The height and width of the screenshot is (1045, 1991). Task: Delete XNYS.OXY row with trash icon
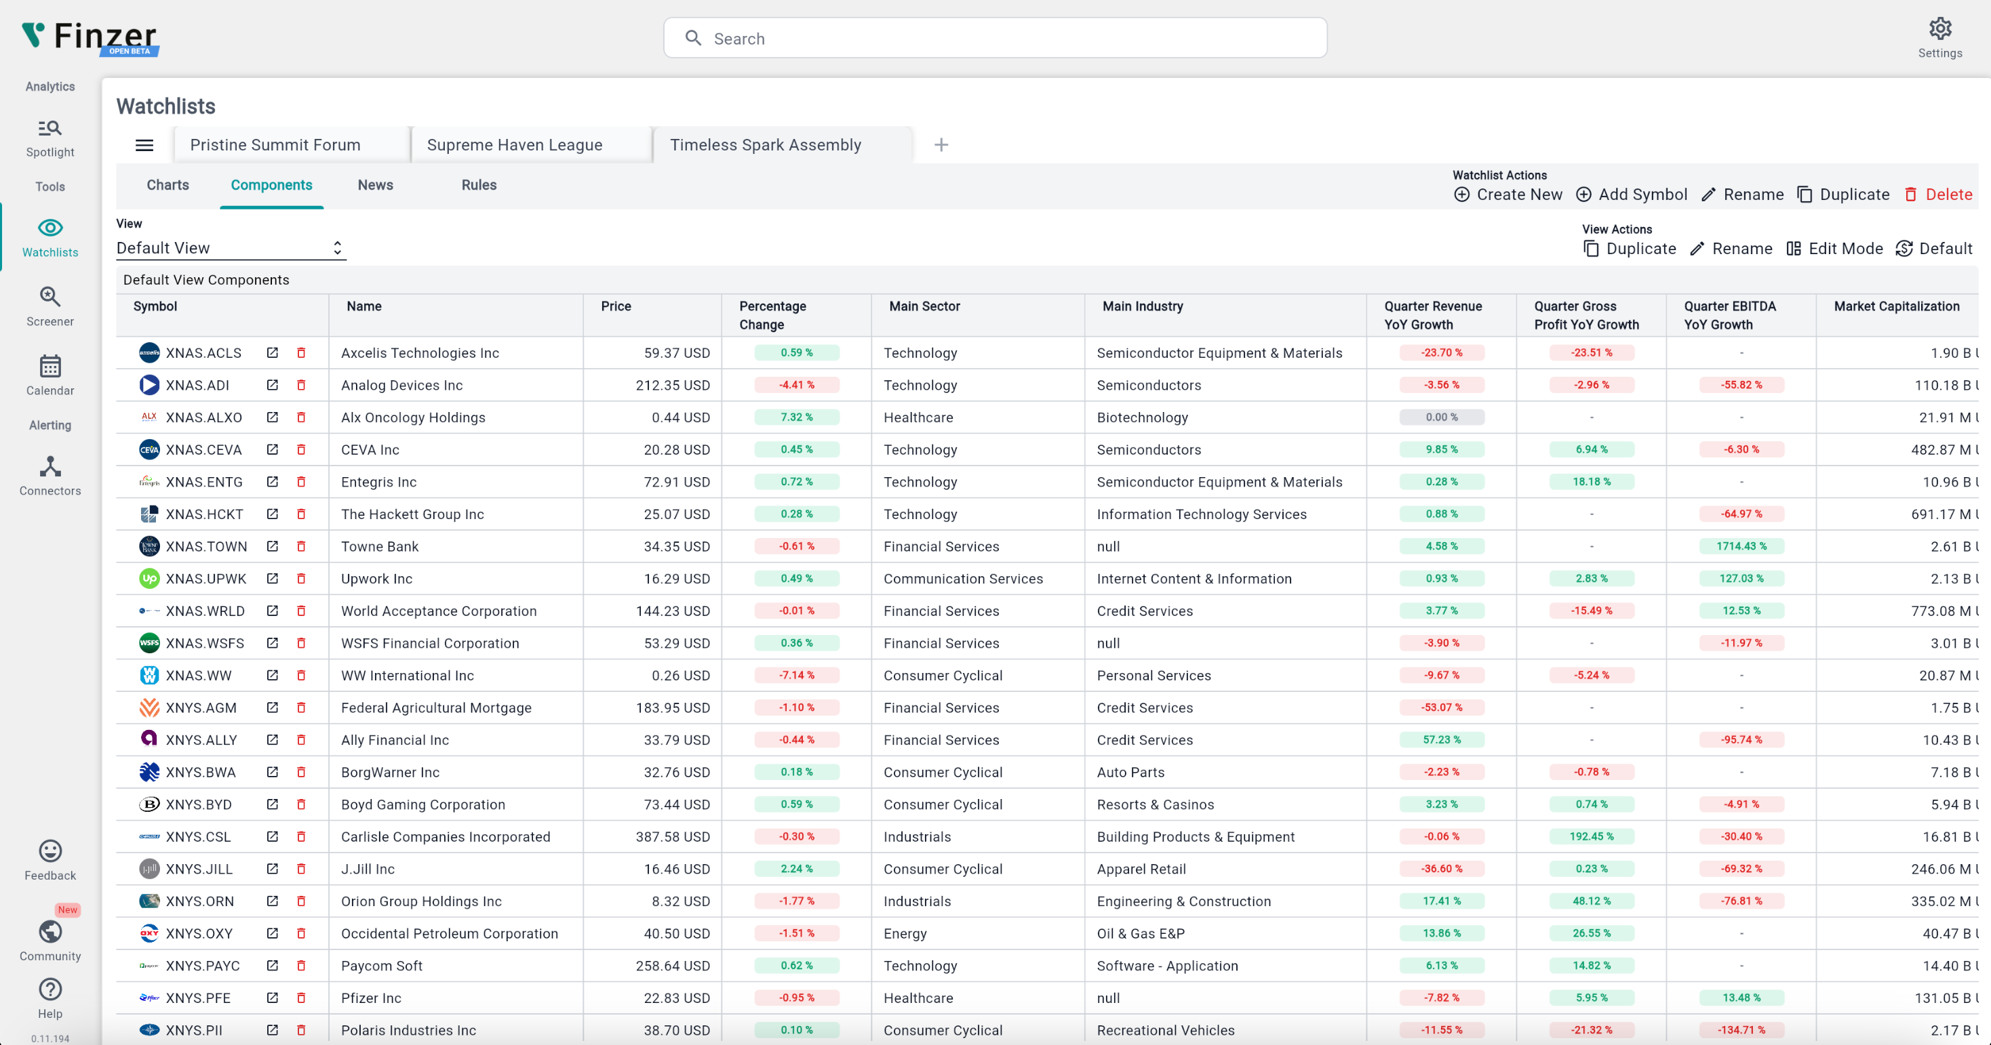point(302,933)
